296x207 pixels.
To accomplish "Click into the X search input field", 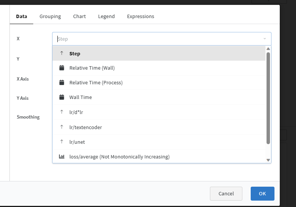I will tap(159, 39).
